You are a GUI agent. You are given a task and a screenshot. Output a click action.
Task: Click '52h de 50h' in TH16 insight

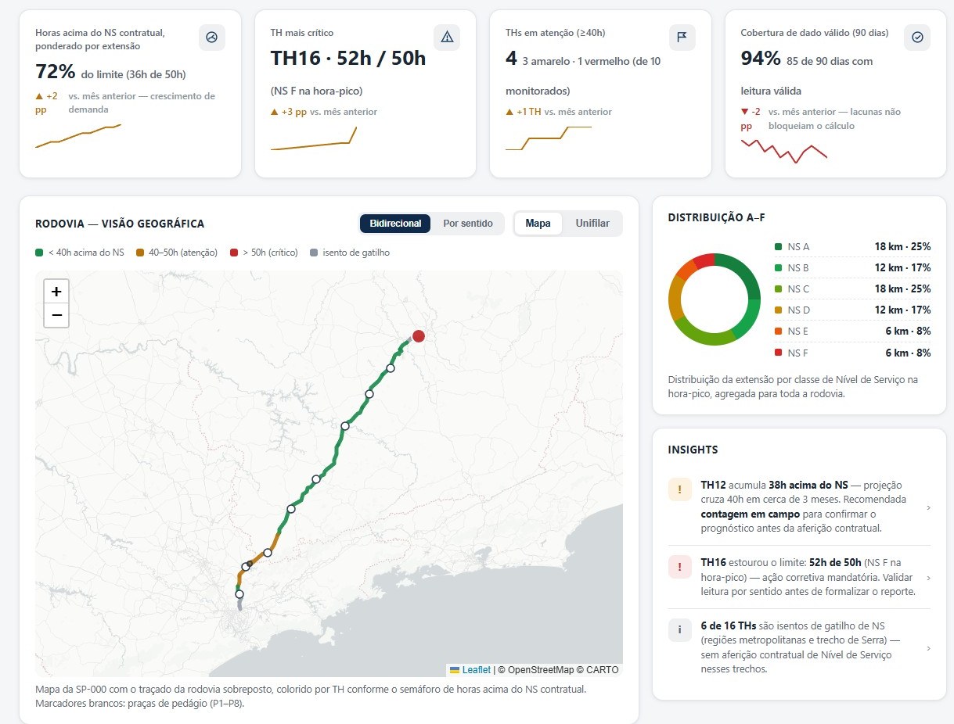pyautogui.click(x=835, y=562)
